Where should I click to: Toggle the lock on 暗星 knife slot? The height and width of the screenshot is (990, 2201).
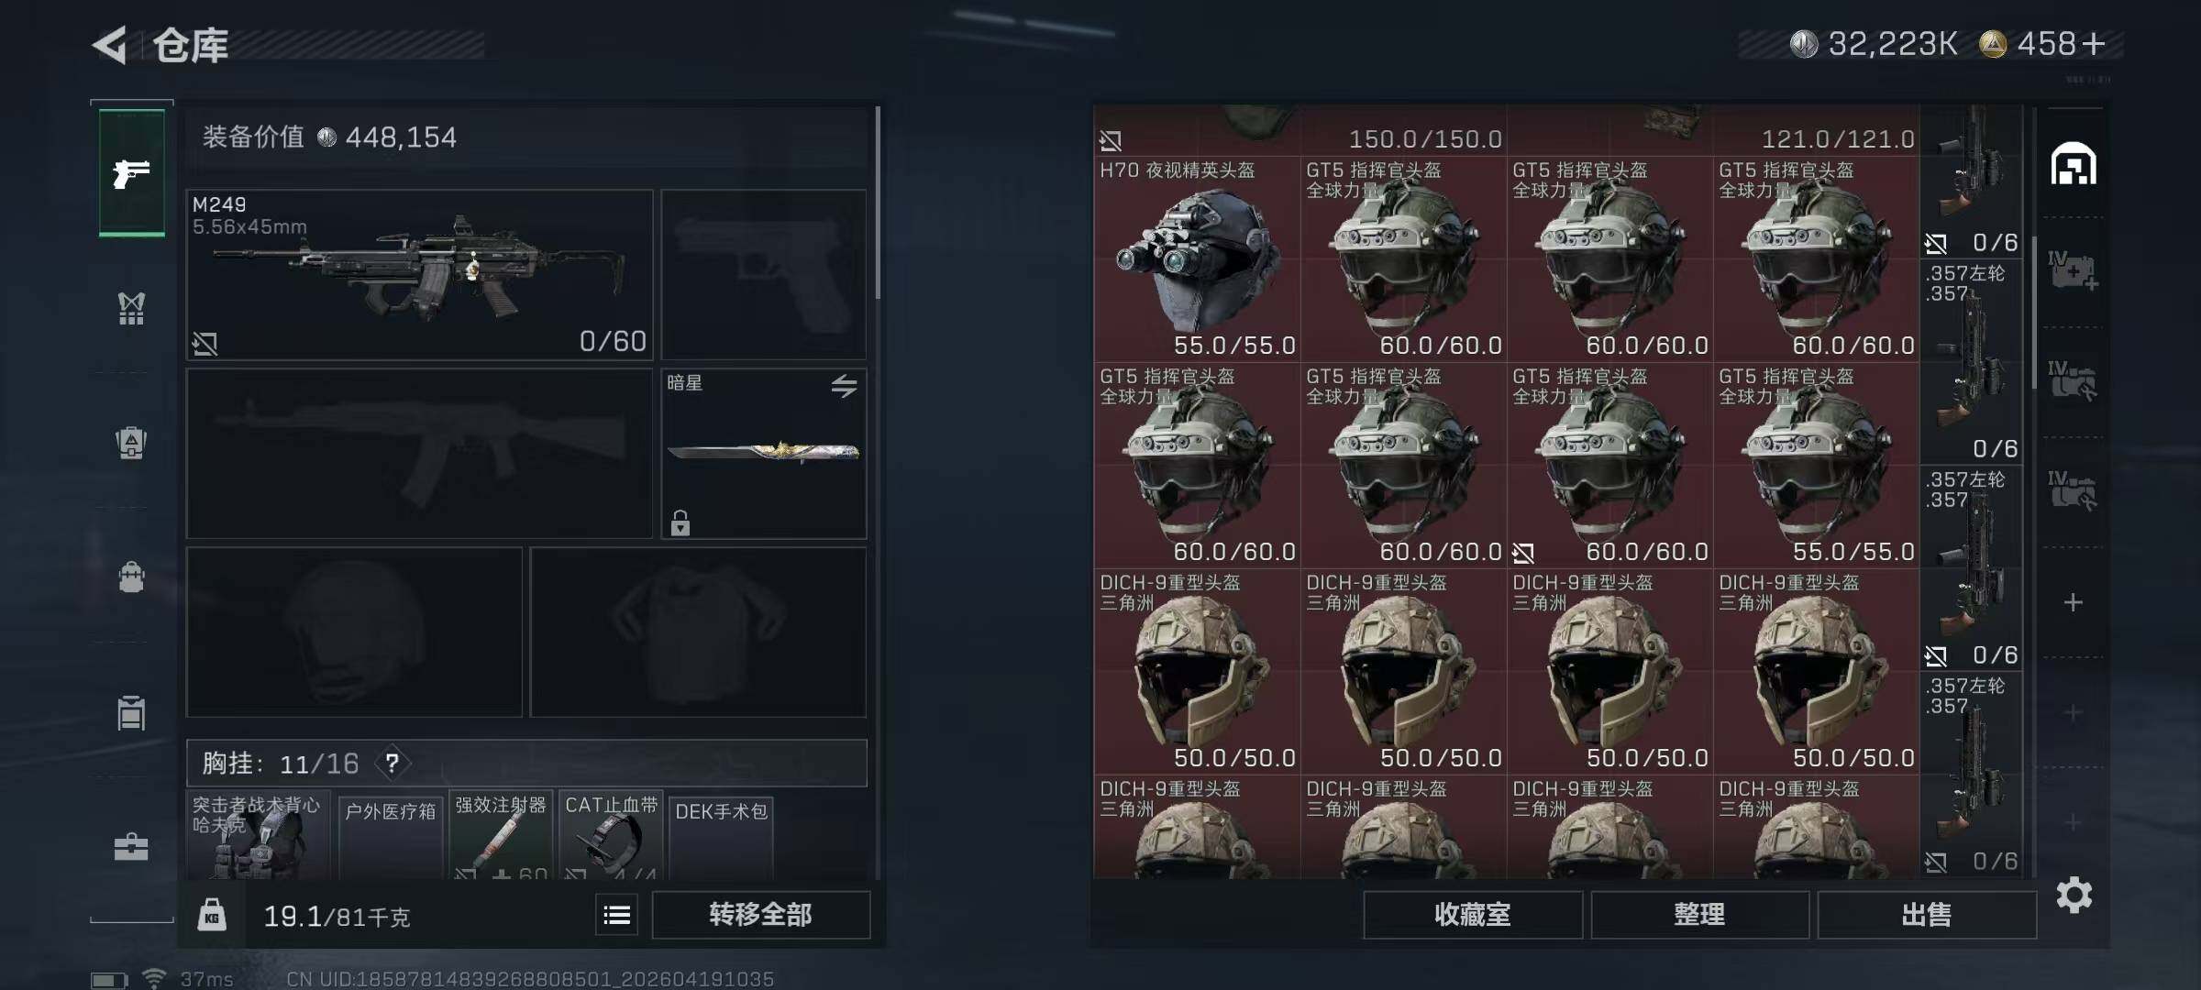pos(680,522)
